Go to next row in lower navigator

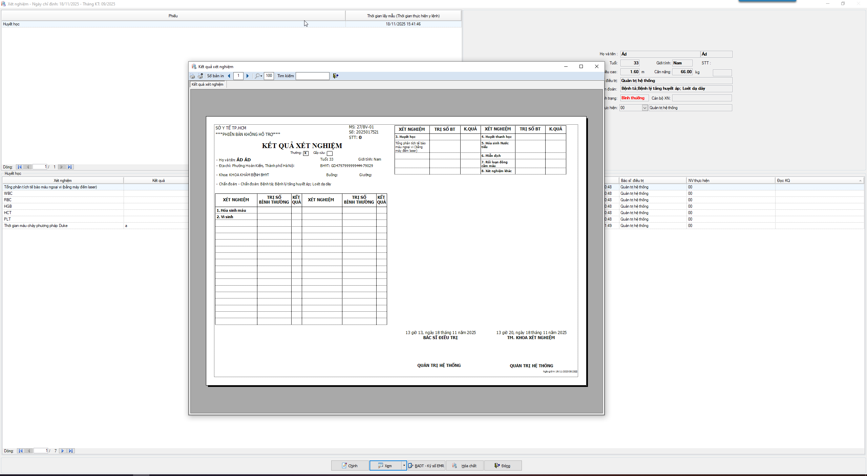point(62,451)
